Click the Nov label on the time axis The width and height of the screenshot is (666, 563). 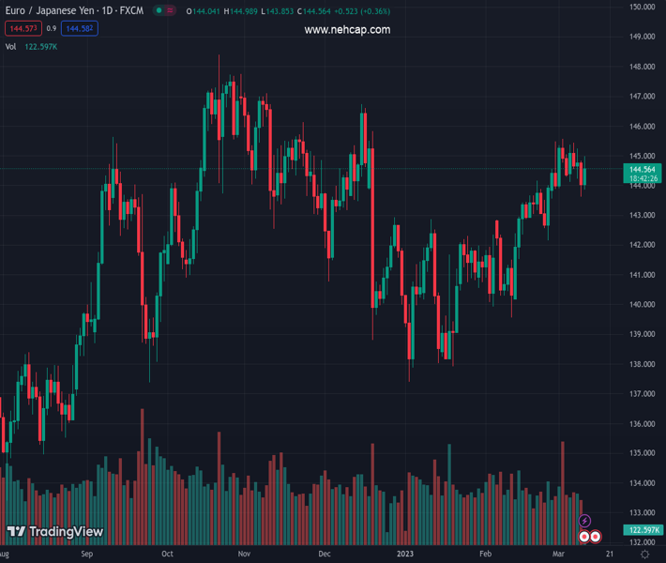[244, 555]
